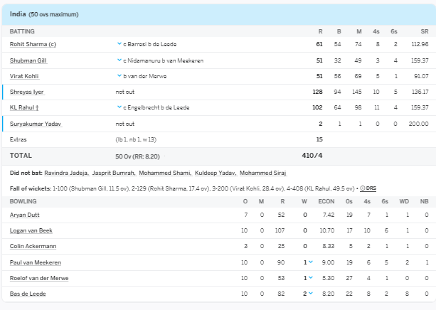Open Shreyas Iyer's player profile
The image size is (436, 310).
click(26, 92)
